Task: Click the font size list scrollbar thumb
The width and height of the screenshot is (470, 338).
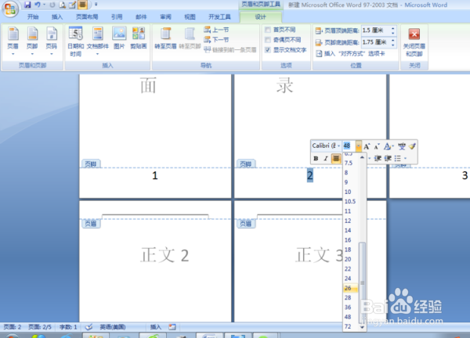Action: (362, 282)
